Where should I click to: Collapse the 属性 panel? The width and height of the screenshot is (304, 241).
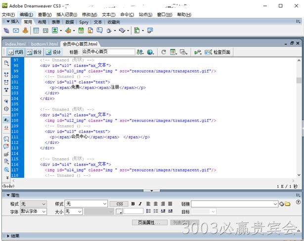point(8,195)
